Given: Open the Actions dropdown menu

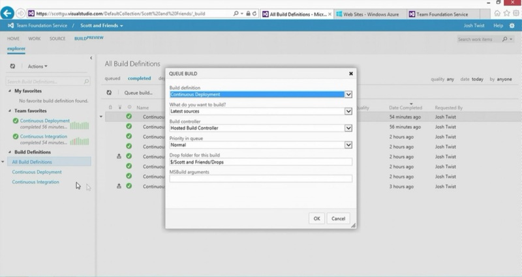Looking at the screenshot, I should click(x=38, y=66).
